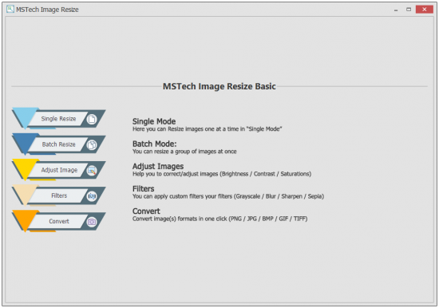Click the picture edit icon on Adjust Image
The image size is (439, 308).
pos(92,170)
